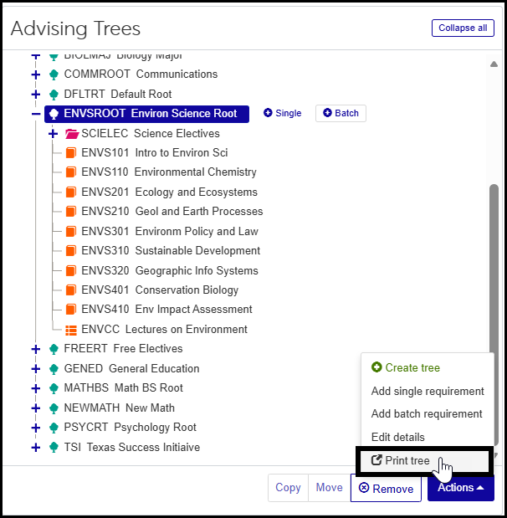Click the NEWMATH New Math tree icon
Viewport: 507px width, 518px height.
[x=54, y=408]
